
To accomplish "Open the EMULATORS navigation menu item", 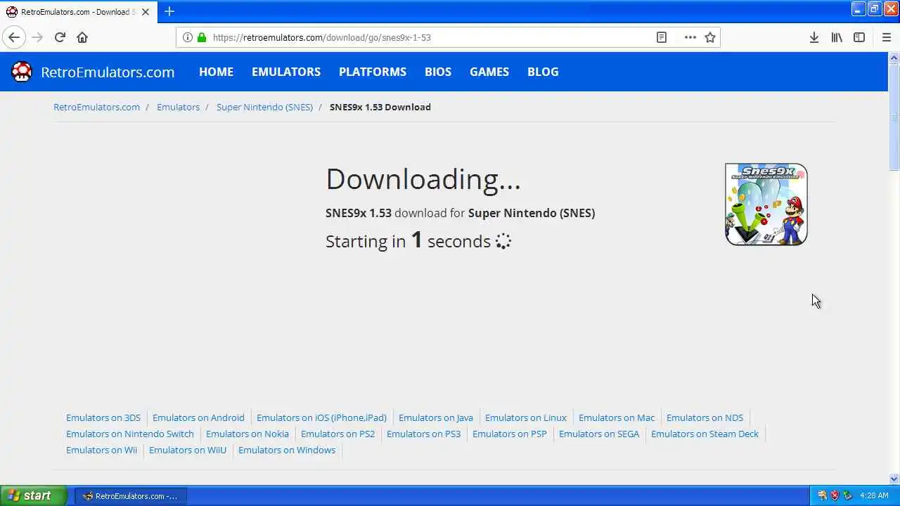I will pyautogui.click(x=286, y=72).
